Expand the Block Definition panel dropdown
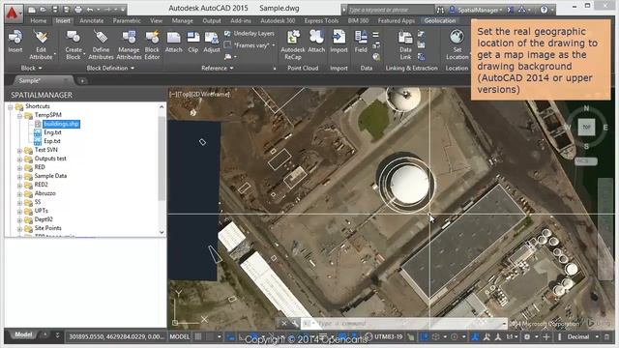 110,68
